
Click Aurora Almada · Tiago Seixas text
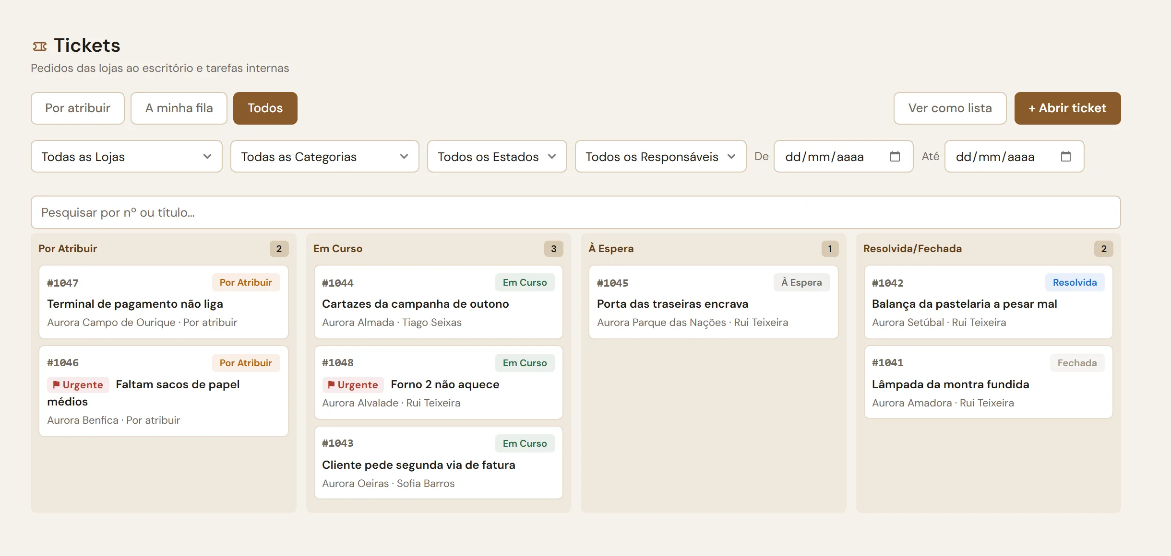point(392,323)
